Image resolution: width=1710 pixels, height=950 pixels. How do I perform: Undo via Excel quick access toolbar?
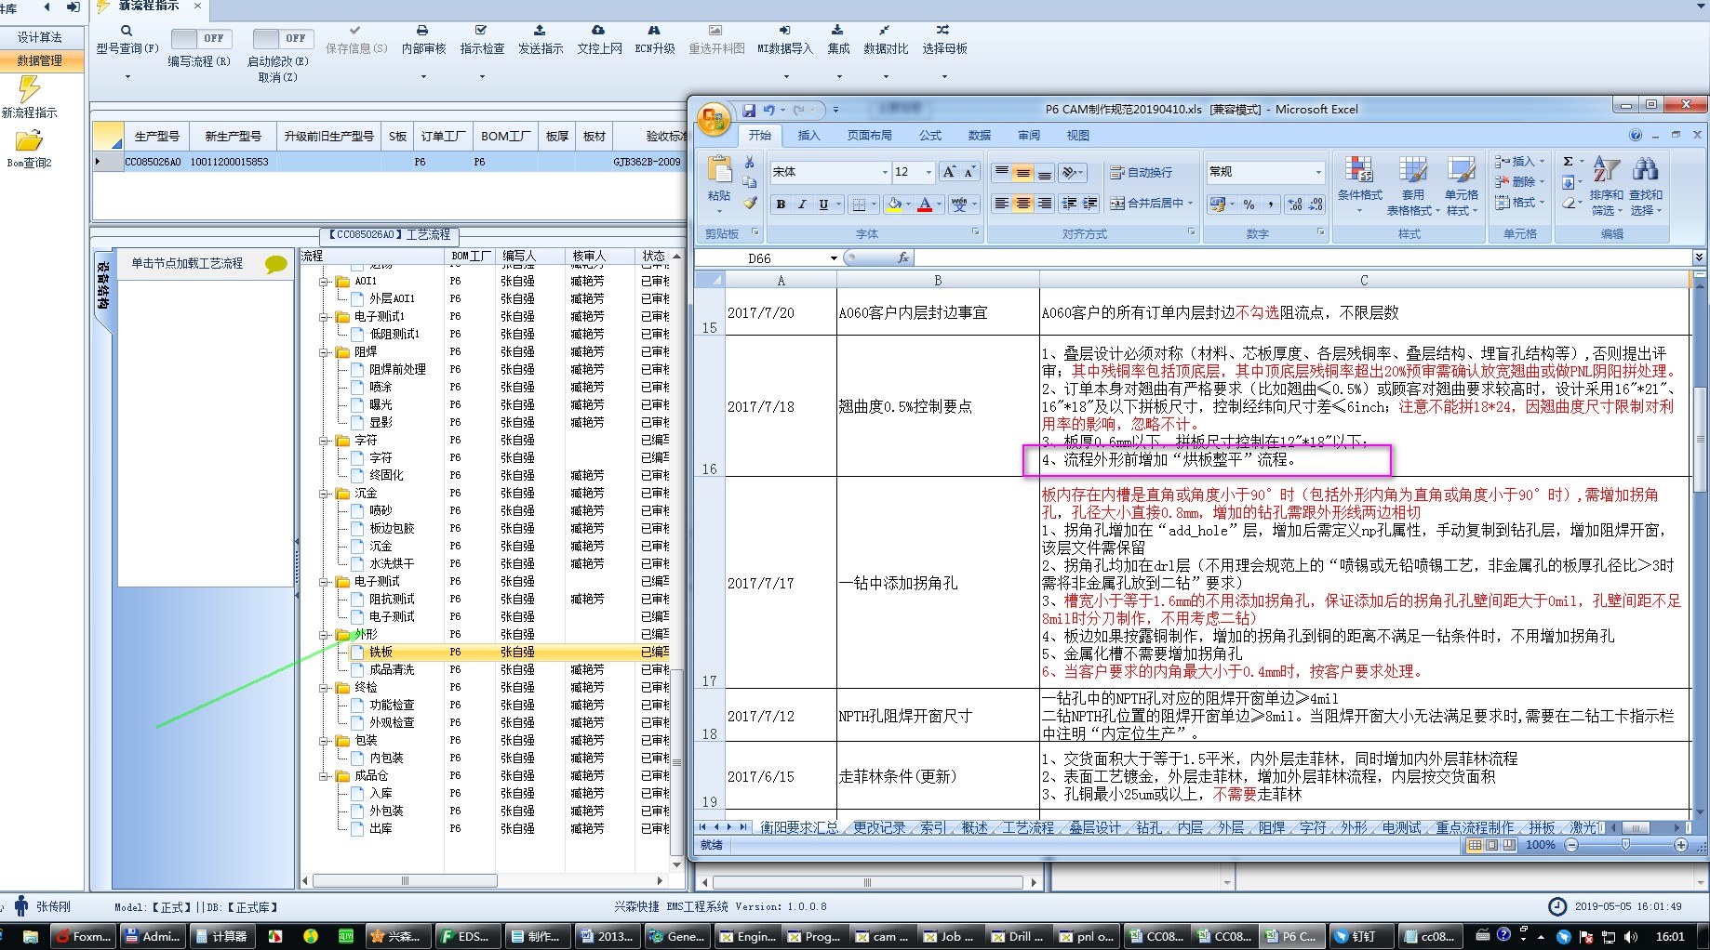pyautogui.click(x=769, y=110)
